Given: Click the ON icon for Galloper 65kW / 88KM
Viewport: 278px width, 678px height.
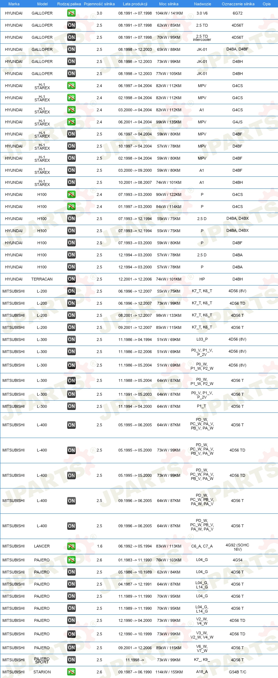Looking at the screenshot, I should click(71, 49).
